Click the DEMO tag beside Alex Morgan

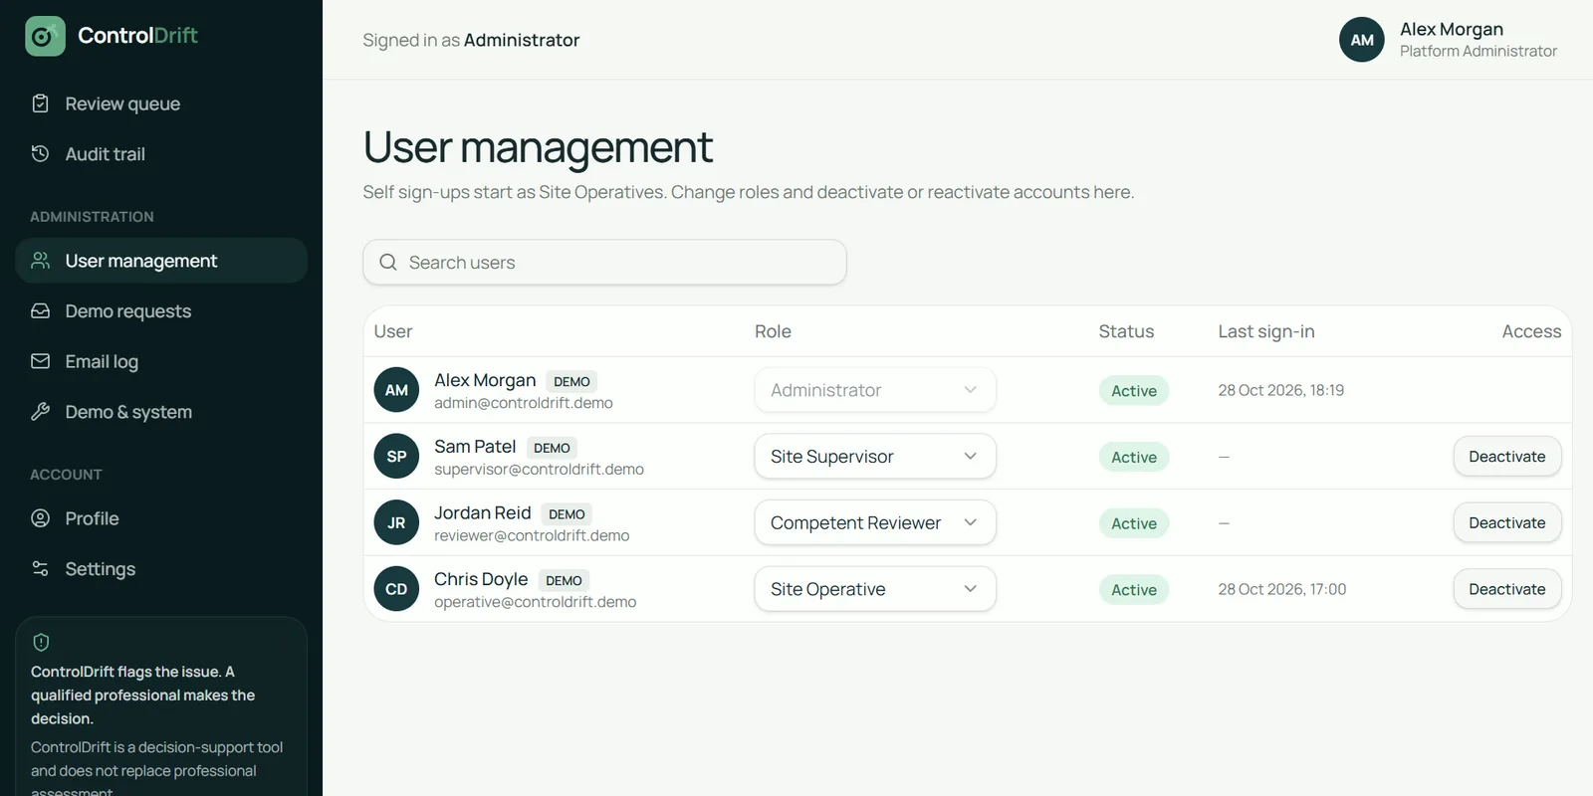point(571,381)
